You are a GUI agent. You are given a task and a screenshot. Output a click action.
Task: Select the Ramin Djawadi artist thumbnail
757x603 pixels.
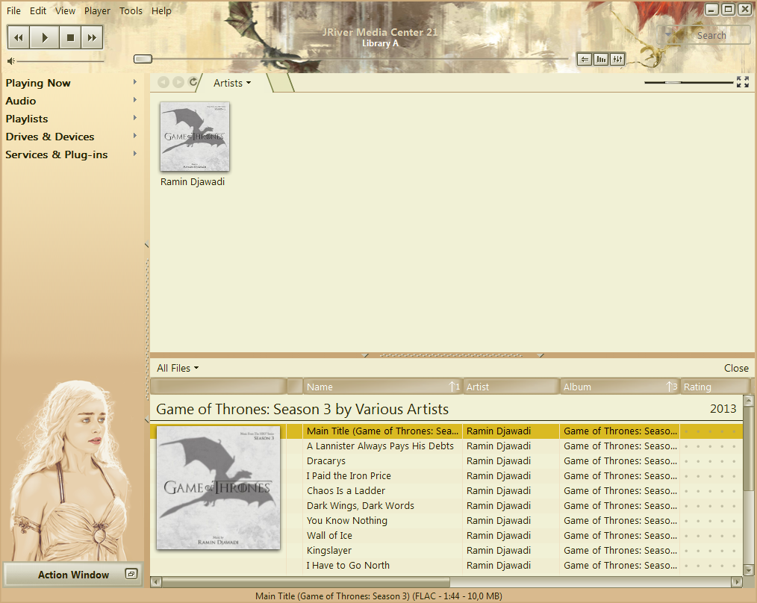[195, 137]
